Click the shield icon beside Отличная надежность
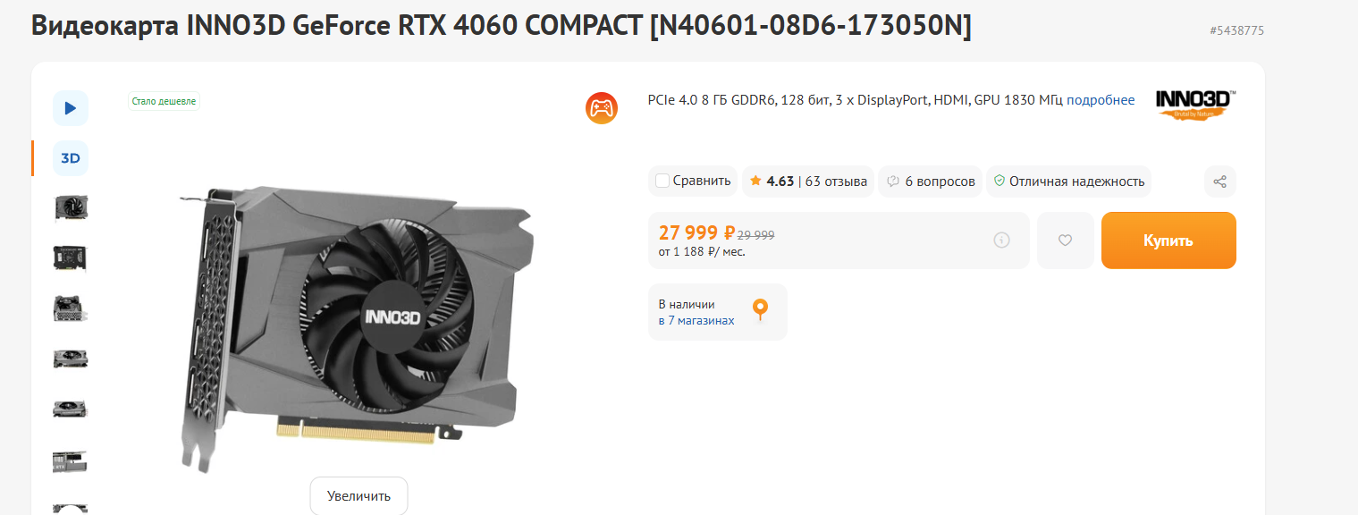This screenshot has height=515, width=1358. coord(1000,181)
